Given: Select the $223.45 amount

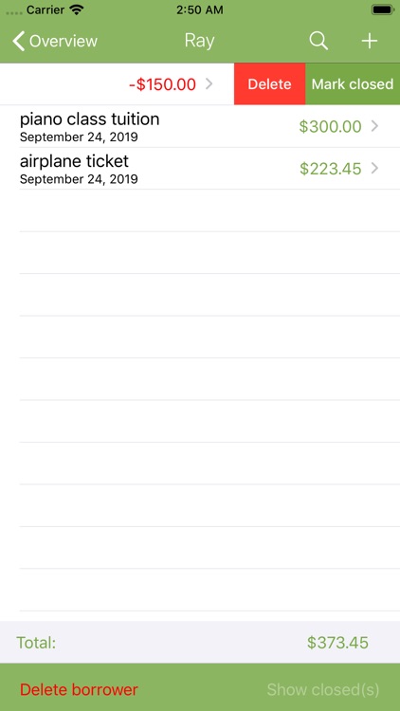Looking at the screenshot, I should [x=330, y=169].
